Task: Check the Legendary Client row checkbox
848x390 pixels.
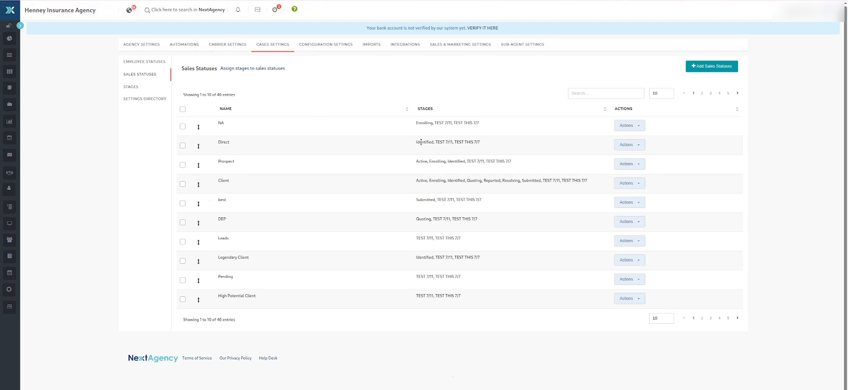Action: coord(183,261)
